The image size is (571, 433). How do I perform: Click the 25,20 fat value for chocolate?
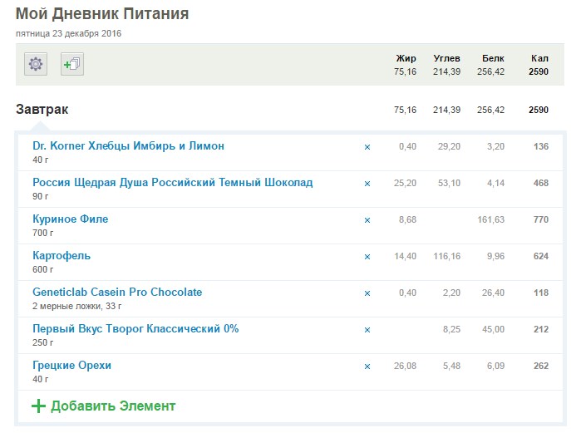(405, 183)
